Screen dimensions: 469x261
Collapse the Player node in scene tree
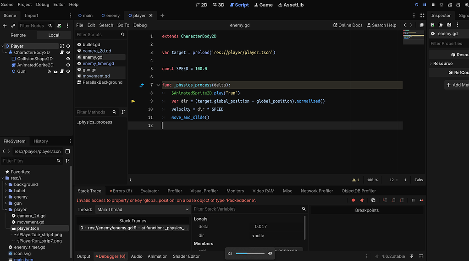coord(3,46)
